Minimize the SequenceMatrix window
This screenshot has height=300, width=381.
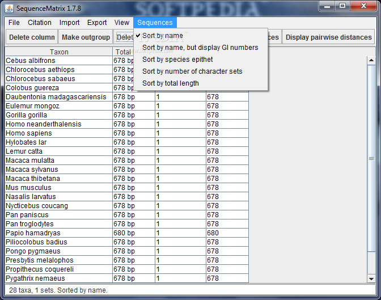[x=327, y=6]
